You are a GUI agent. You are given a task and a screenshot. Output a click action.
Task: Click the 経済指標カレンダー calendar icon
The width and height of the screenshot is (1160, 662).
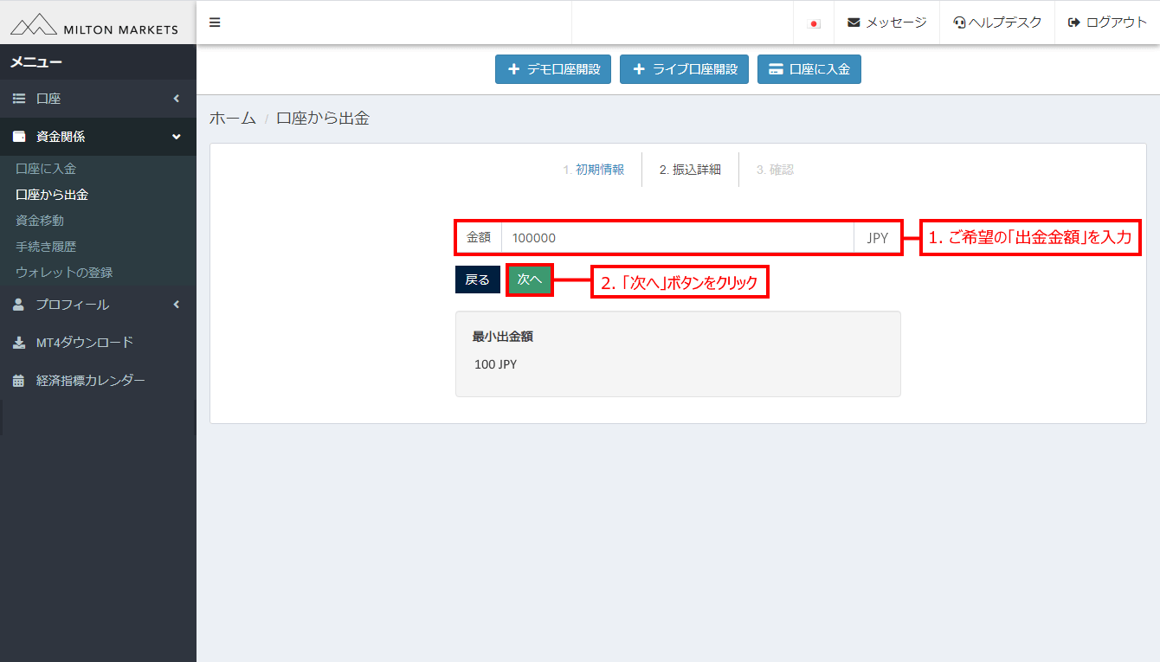(19, 381)
